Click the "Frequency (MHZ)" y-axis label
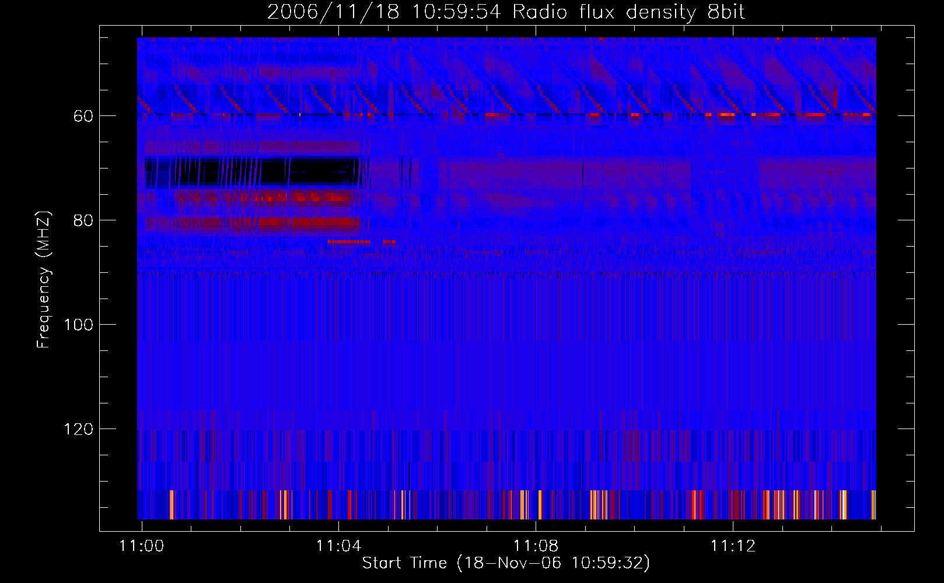Screen dimensions: 944x583 click(44, 280)
